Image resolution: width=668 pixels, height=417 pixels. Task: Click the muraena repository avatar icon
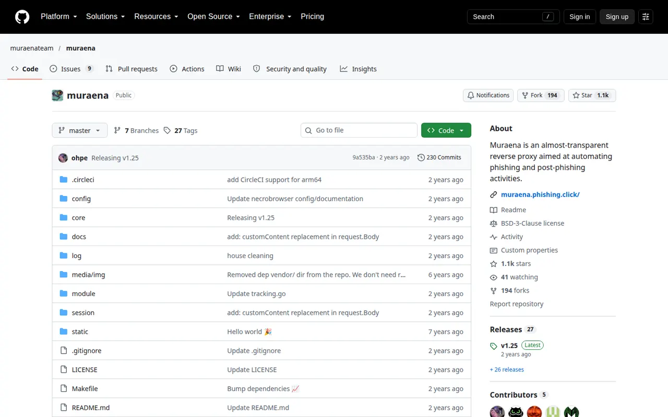point(57,95)
